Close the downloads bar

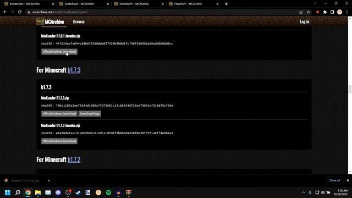[348, 180]
